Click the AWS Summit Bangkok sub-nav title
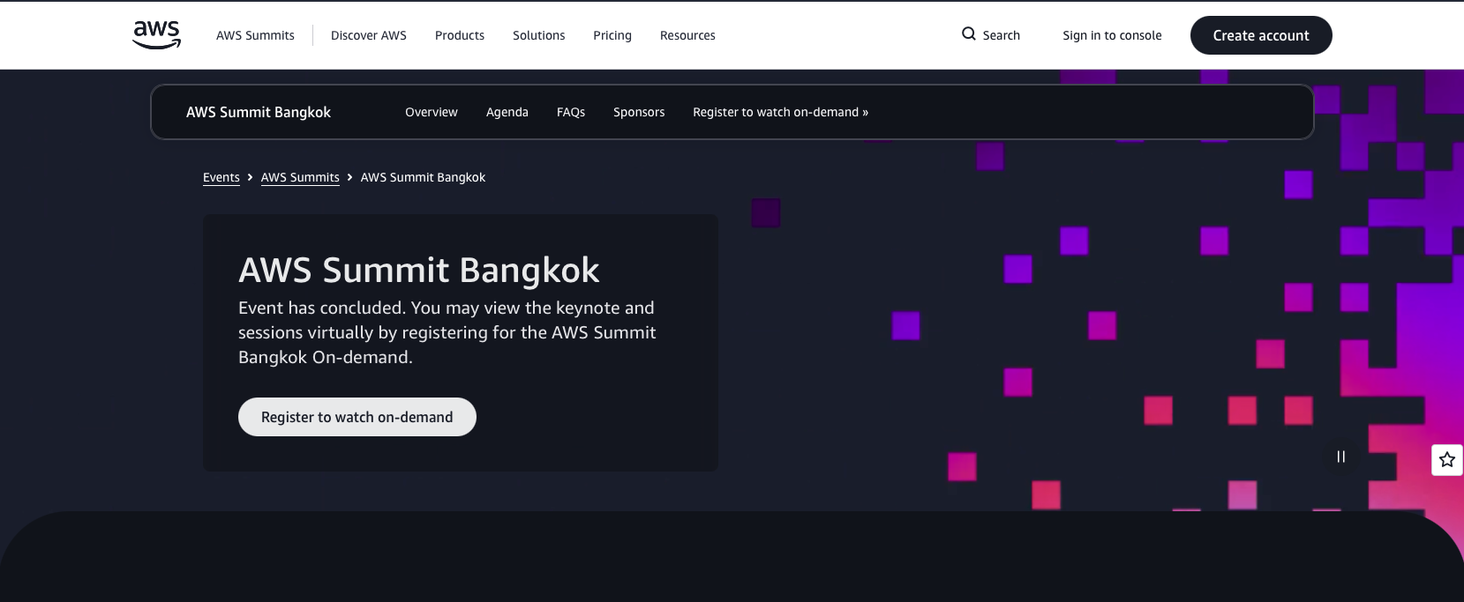Screen dimensions: 1464x602 259,112
